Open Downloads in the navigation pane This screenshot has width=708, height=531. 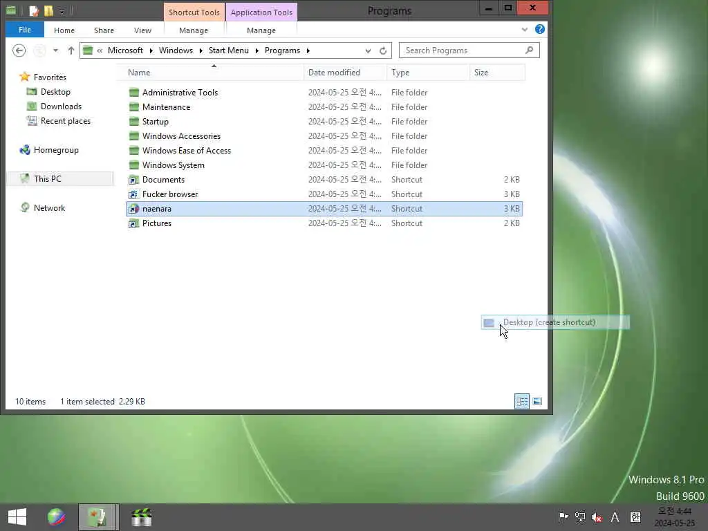[61, 106]
